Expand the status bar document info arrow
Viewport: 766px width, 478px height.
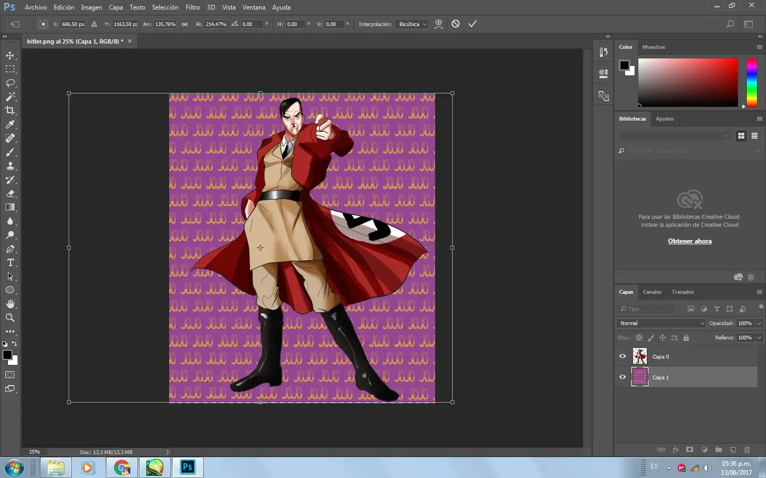coord(167,452)
